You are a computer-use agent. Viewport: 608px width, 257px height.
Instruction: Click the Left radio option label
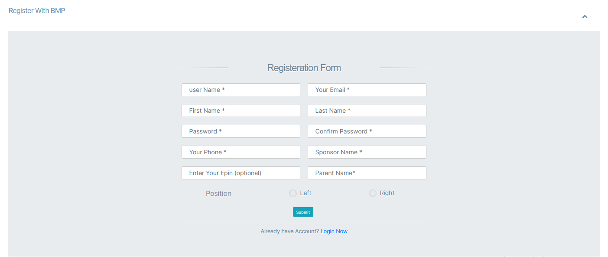point(306,193)
